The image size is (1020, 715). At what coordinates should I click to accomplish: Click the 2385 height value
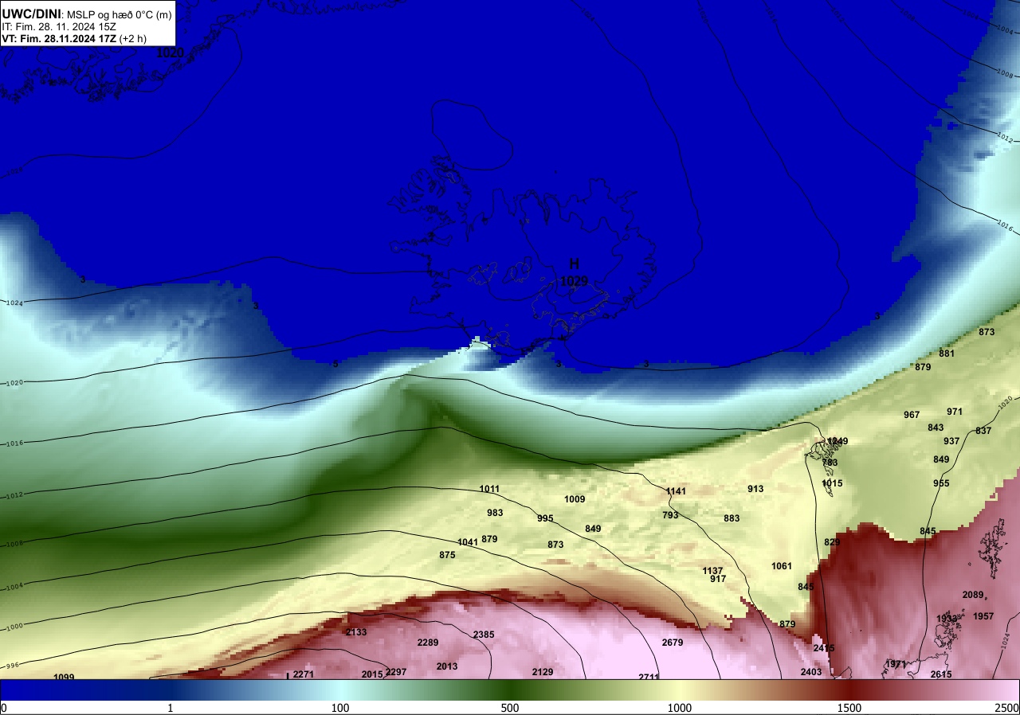coord(484,635)
